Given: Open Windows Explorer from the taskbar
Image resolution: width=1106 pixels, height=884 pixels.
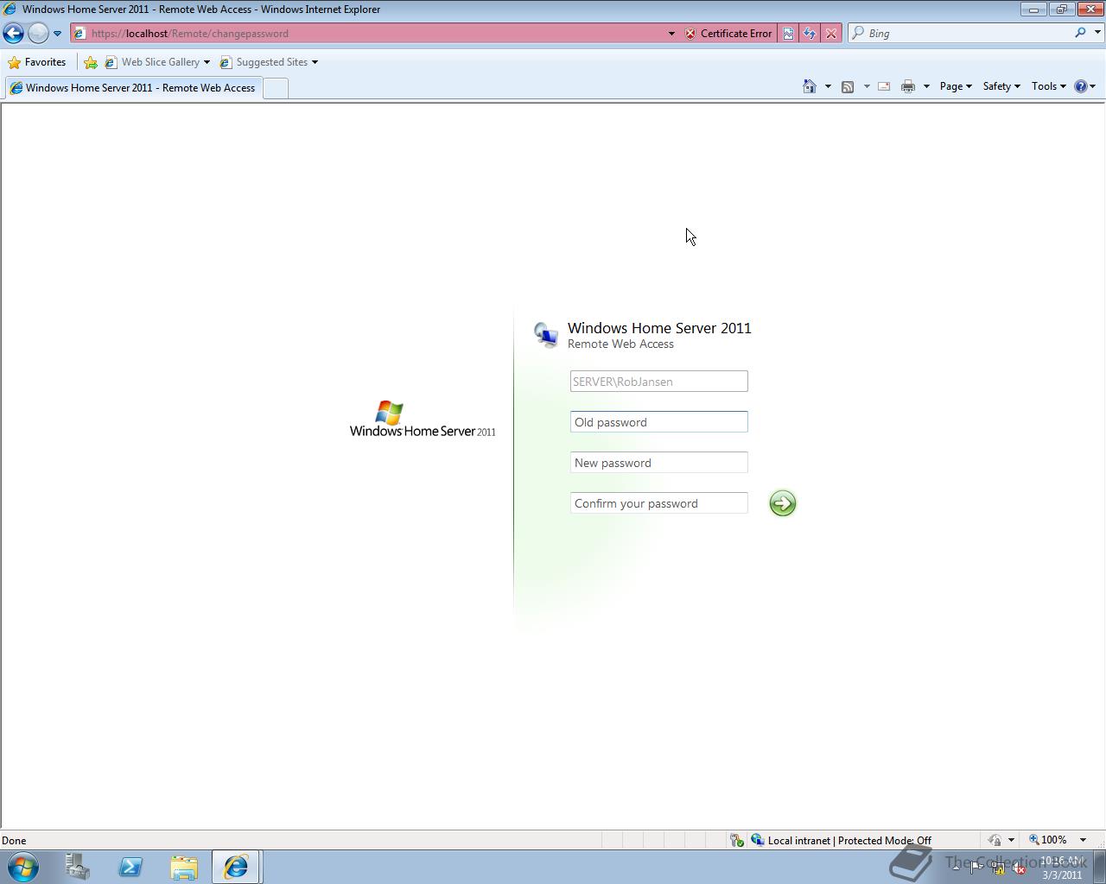Looking at the screenshot, I should pos(183,867).
